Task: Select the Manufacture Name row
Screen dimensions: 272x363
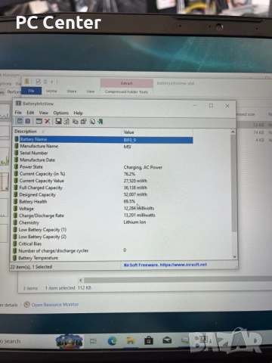Action: (x=104, y=146)
